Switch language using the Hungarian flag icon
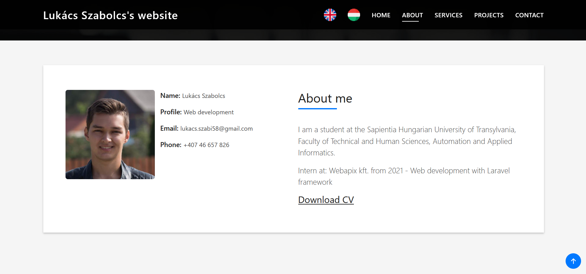Viewport: 586px width, 274px height. tap(354, 15)
